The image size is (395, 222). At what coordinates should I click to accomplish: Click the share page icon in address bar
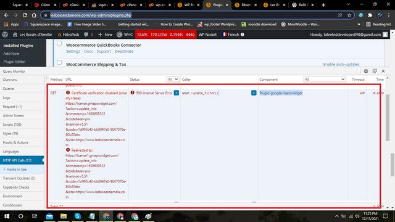pos(340,15)
